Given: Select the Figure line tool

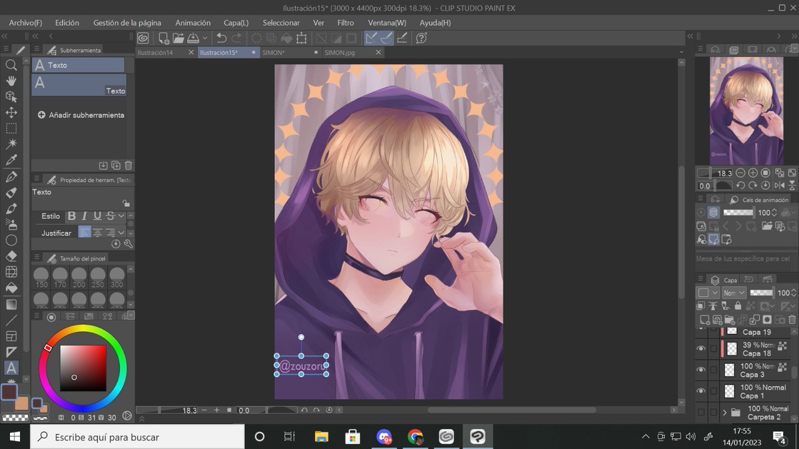Looking at the screenshot, I should pyautogui.click(x=11, y=320).
